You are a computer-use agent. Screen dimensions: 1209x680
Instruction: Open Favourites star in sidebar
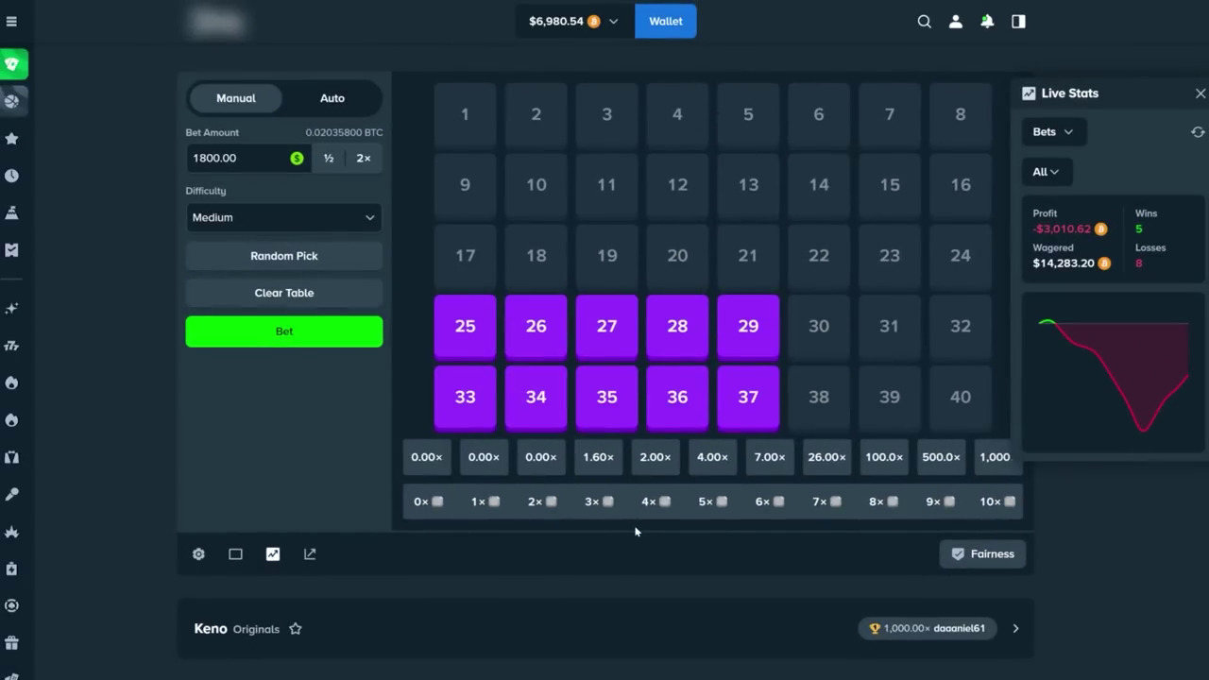(x=11, y=139)
